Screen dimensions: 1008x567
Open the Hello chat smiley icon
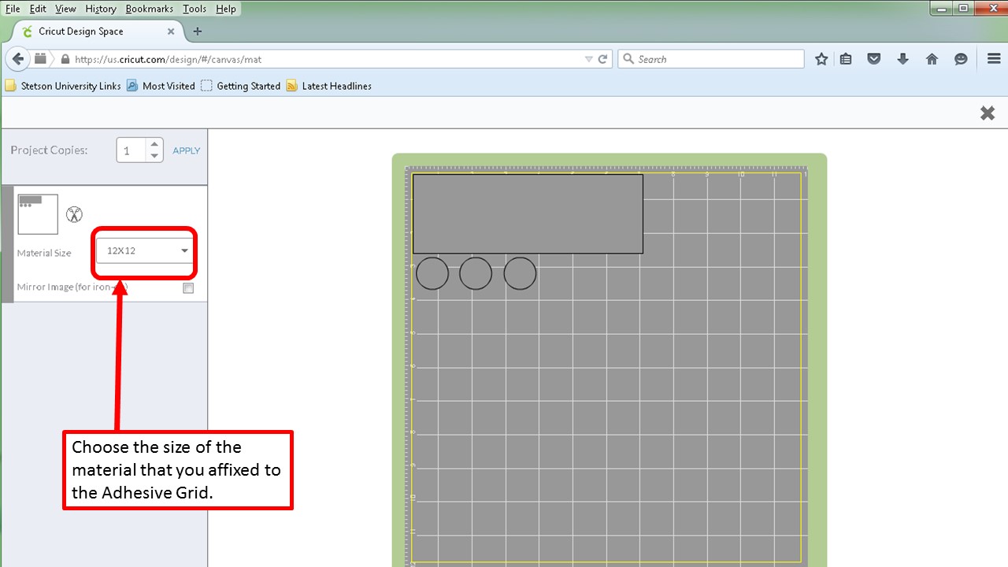tap(961, 59)
